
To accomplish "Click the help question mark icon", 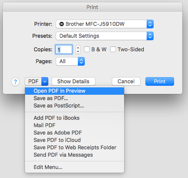I will coord(15,82).
